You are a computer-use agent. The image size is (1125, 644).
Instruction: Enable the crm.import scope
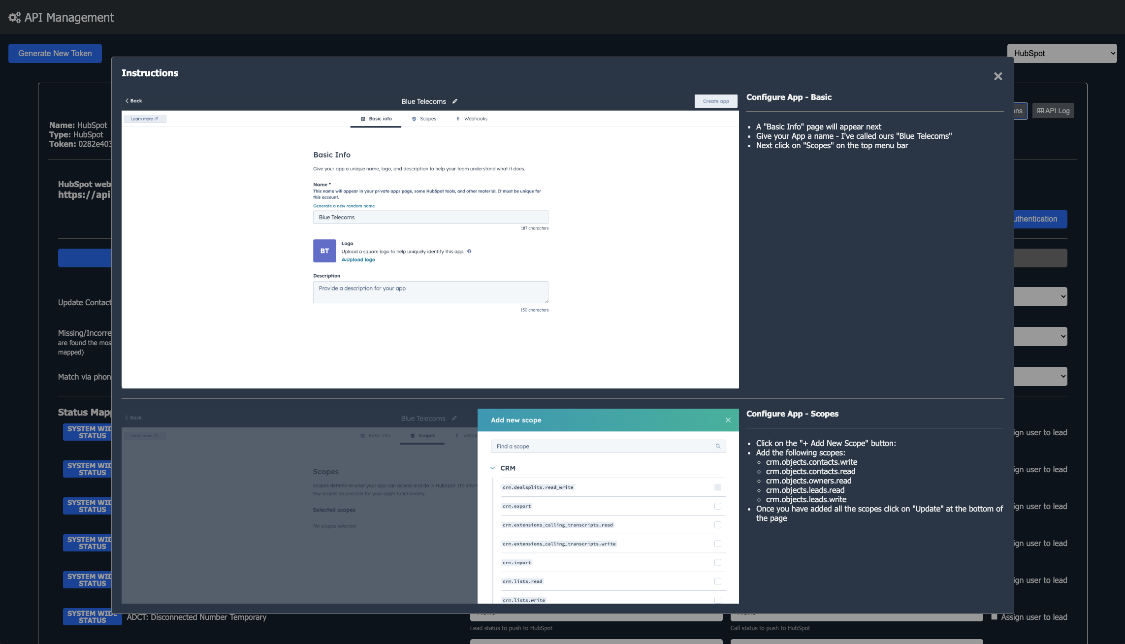717,562
